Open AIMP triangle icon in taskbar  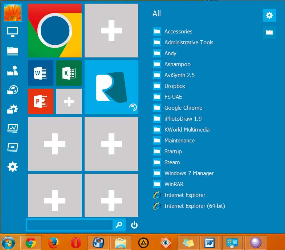[x=143, y=242]
